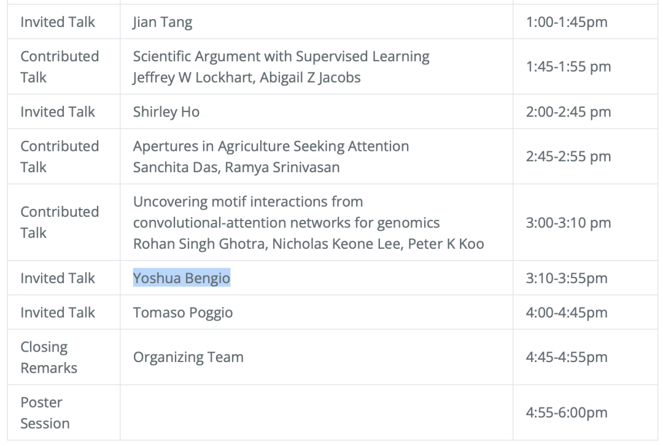Click the 1:45-1:55 pm time cell
The width and height of the screenshot is (663, 446).
click(x=568, y=67)
